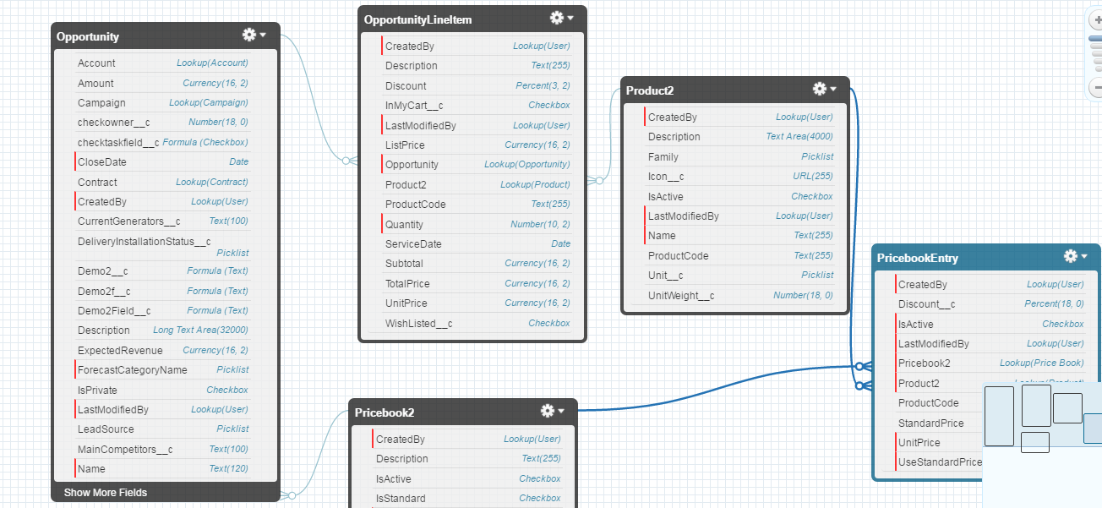Expand the dropdown arrow beside Pricebook2's gear

click(x=561, y=411)
